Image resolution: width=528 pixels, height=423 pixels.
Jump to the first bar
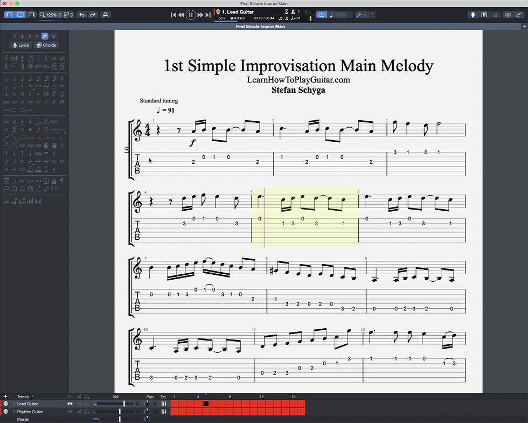[173, 15]
